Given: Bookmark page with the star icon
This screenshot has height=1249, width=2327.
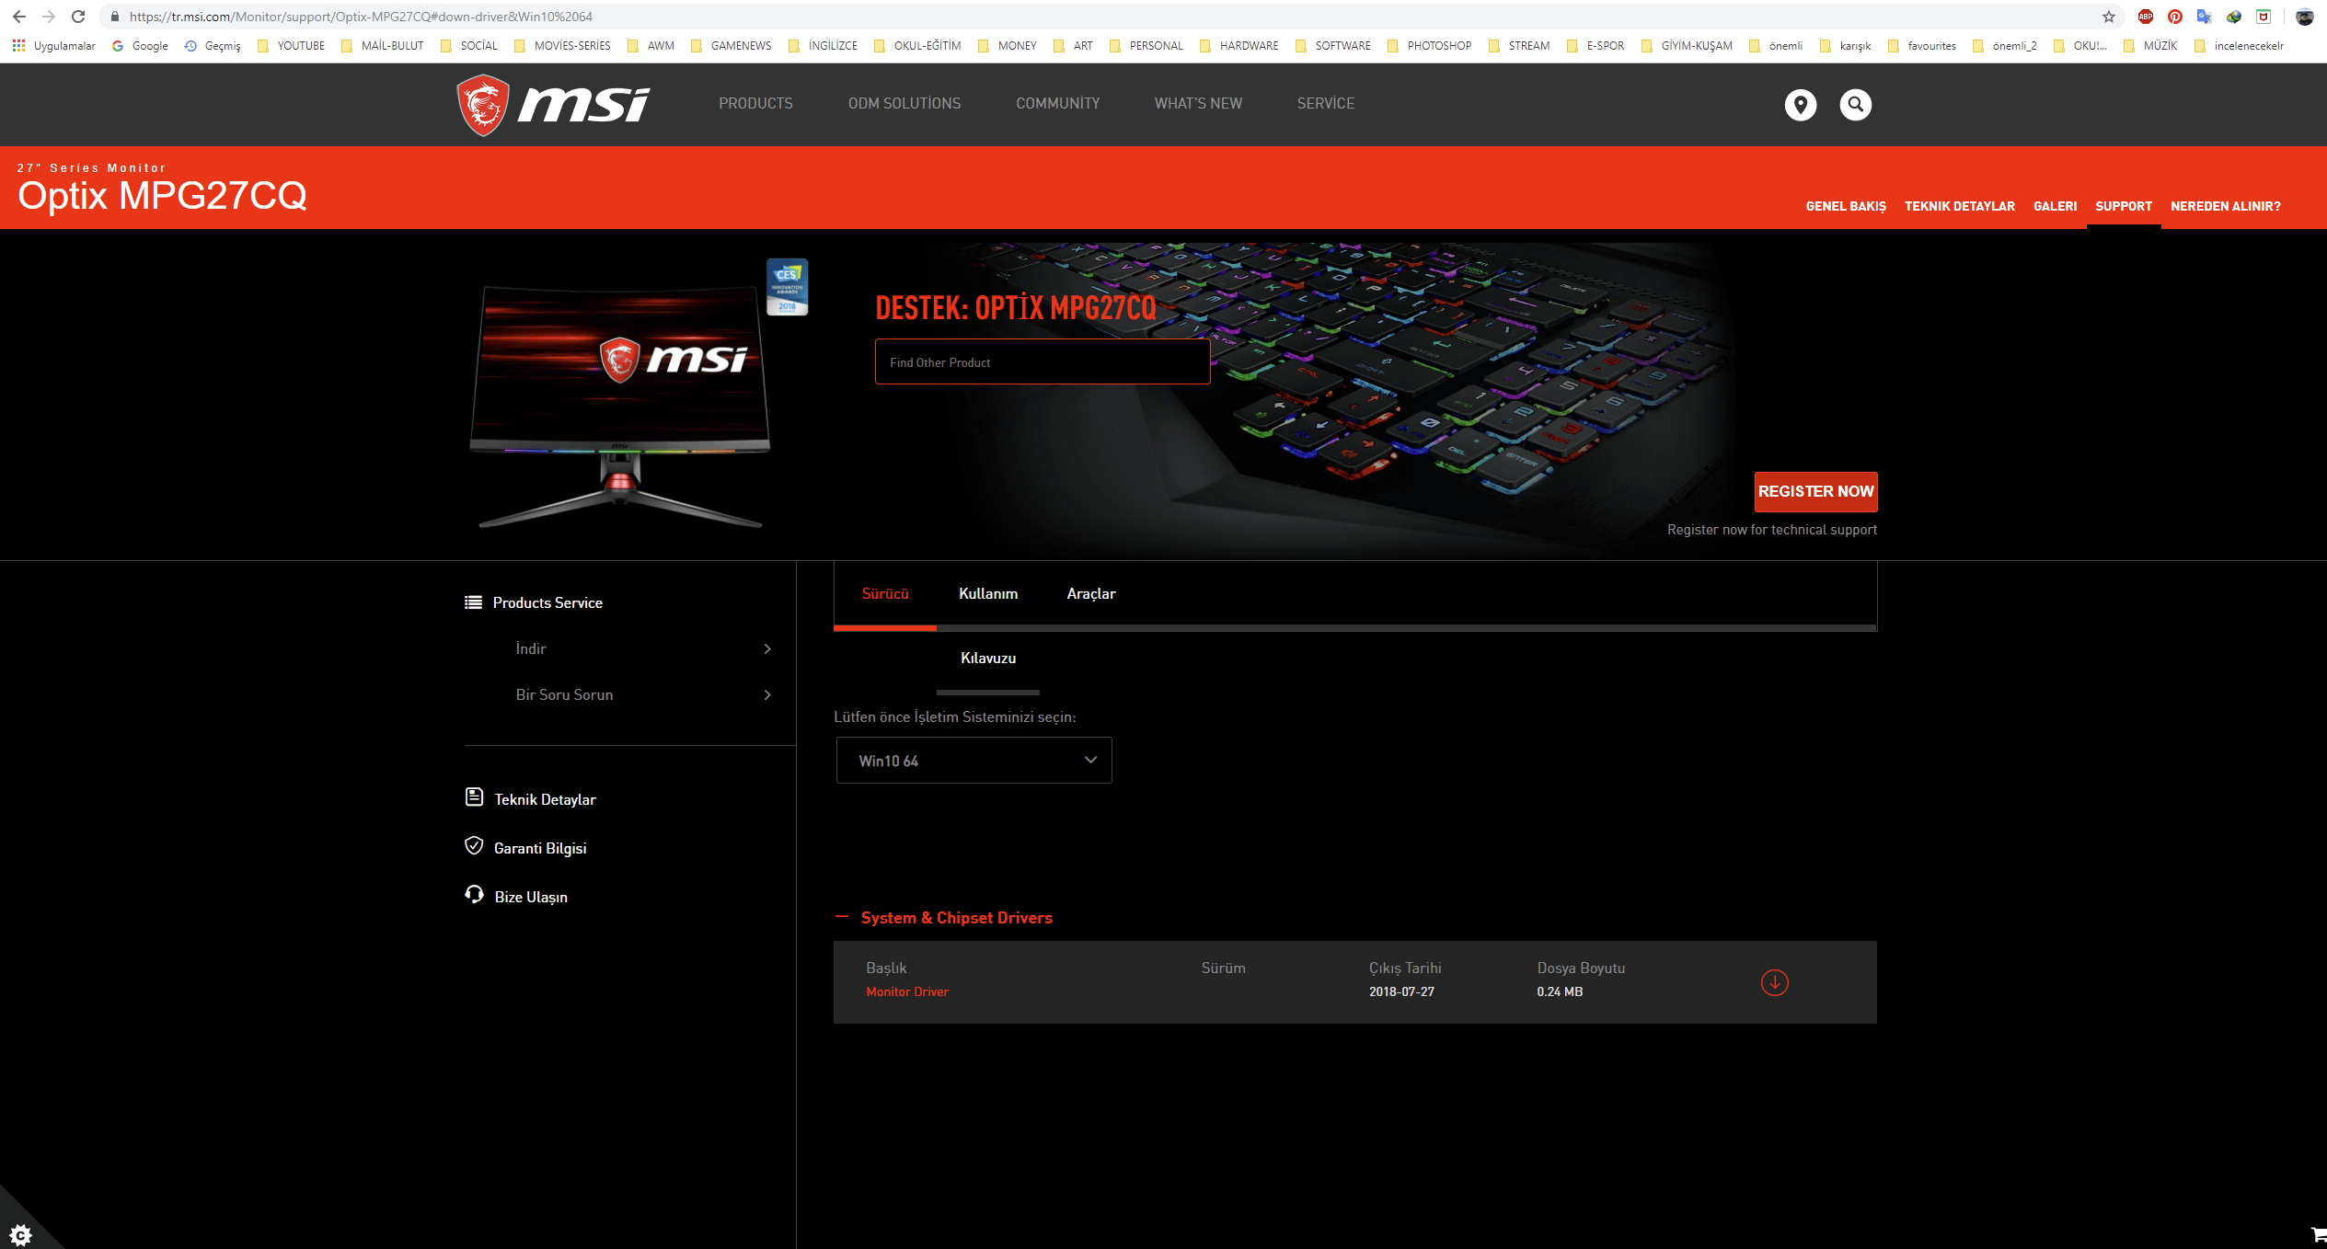Looking at the screenshot, I should pos(2108,17).
